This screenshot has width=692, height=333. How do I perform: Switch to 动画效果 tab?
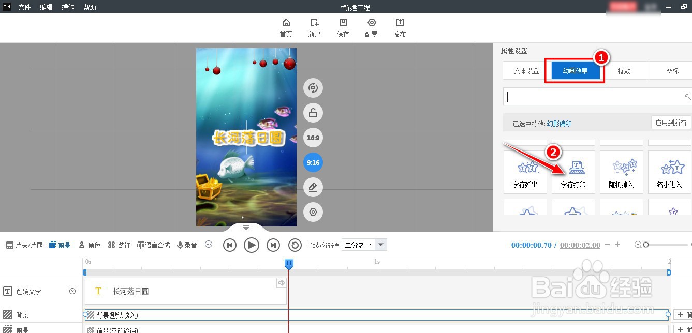(x=575, y=71)
